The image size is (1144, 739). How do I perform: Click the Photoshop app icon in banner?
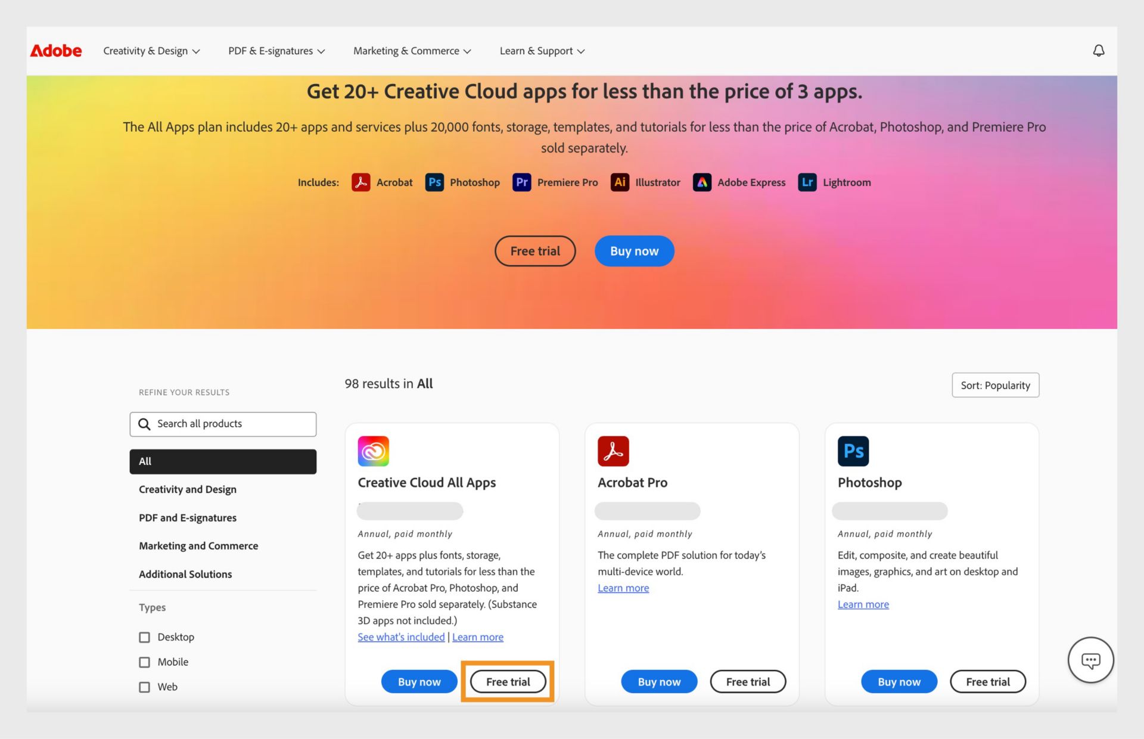(434, 182)
